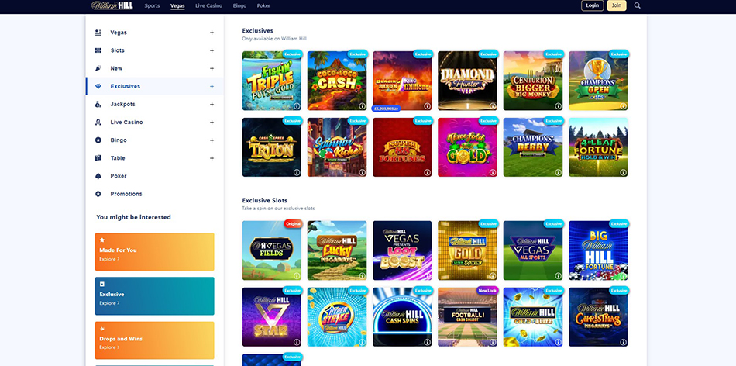Open the Spinnin' Riches game tile
The width and height of the screenshot is (736, 366).
click(337, 147)
